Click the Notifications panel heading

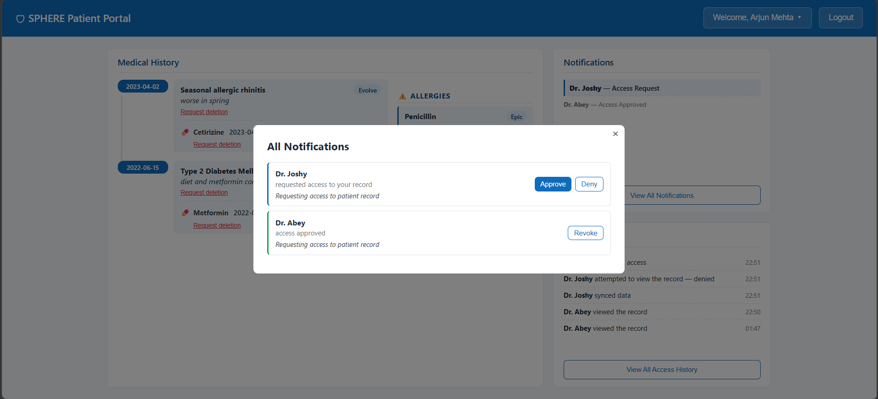tap(588, 63)
